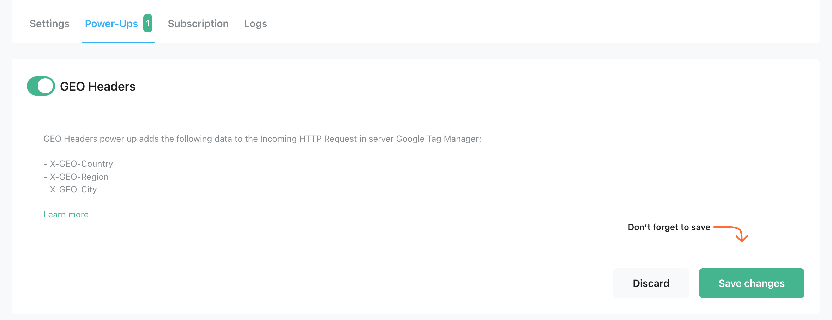Screen dimensions: 832x320
Task: Open the Learn more link
Action: click(x=66, y=214)
